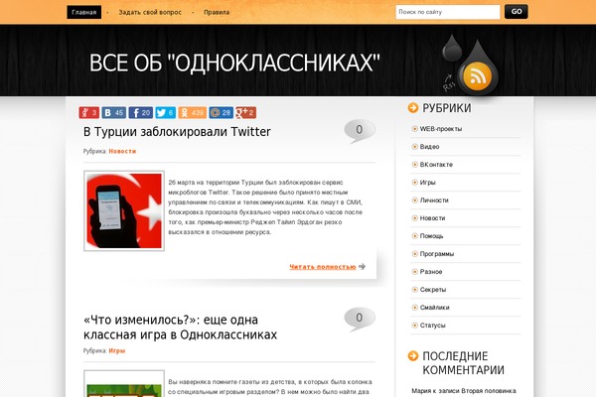Viewport: 596px width, 397px height.
Task: Follow the Читать полностью link
Action: point(322,267)
